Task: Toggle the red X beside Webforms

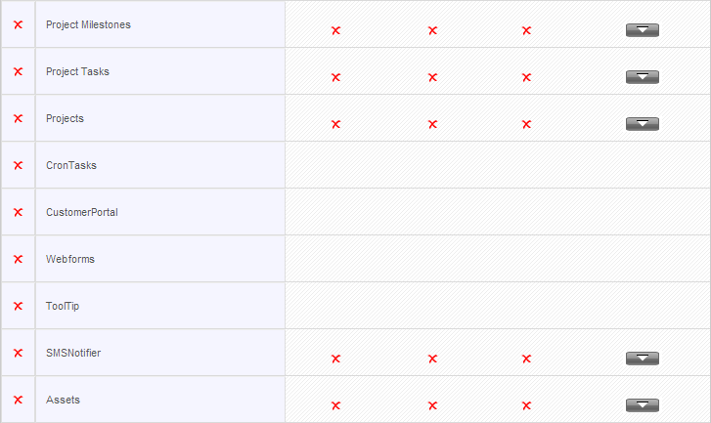Action: tap(19, 259)
